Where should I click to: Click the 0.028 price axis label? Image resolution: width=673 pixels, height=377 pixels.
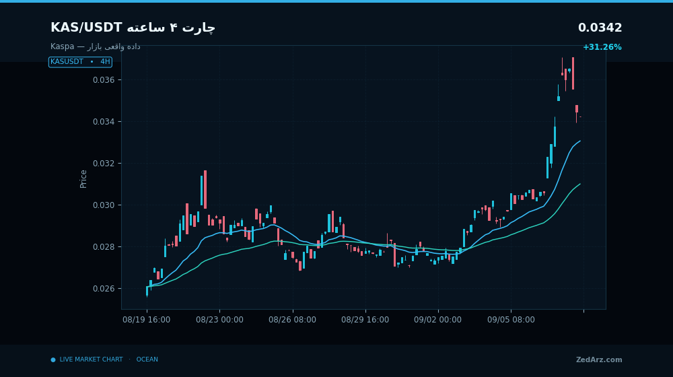(102, 247)
